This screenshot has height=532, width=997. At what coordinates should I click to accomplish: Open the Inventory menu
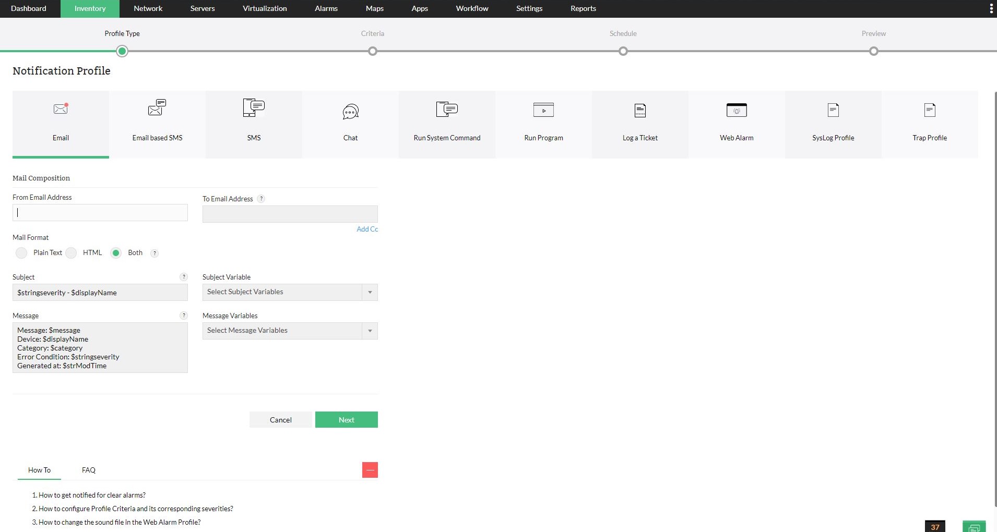pos(90,8)
